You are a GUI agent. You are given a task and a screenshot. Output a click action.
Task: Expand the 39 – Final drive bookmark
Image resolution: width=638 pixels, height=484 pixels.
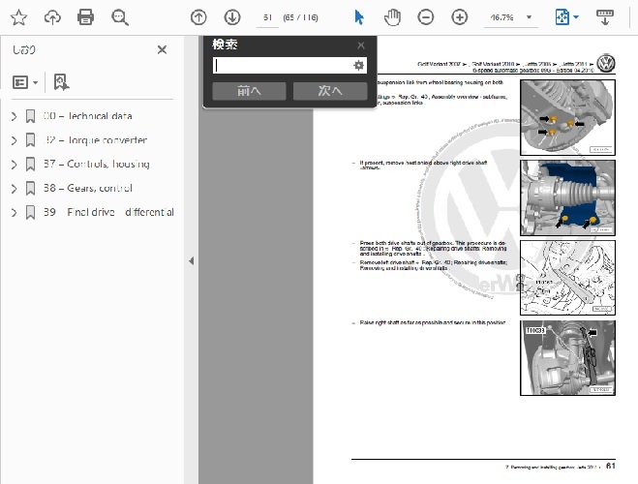(14, 212)
